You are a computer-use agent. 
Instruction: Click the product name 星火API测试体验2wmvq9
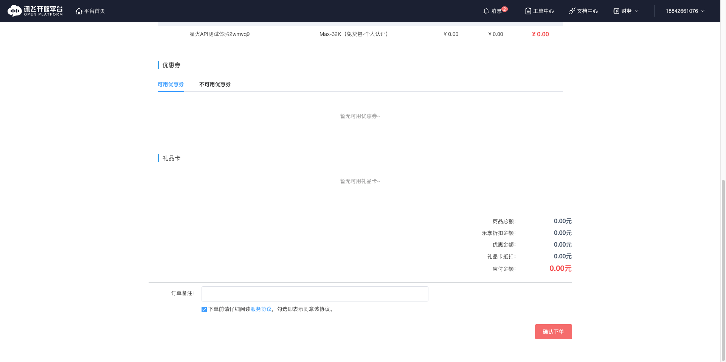(x=220, y=34)
